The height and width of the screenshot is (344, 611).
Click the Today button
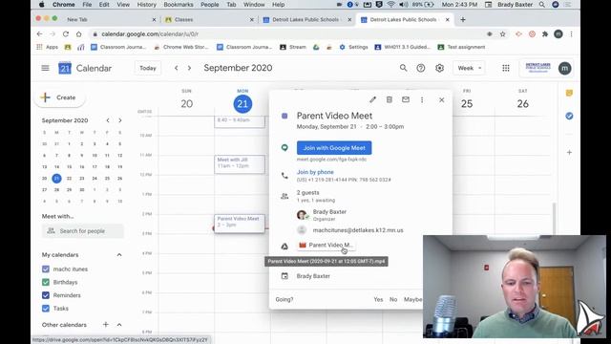(148, 68)
